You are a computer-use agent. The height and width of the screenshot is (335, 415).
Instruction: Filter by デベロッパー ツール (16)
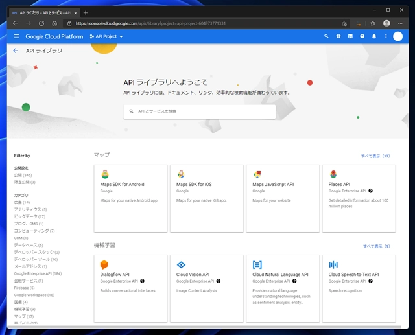click(x=36, y=259)
